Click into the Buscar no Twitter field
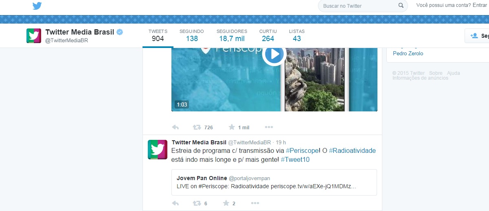This screenshot has height=211, width=489. tap(358, 6)
